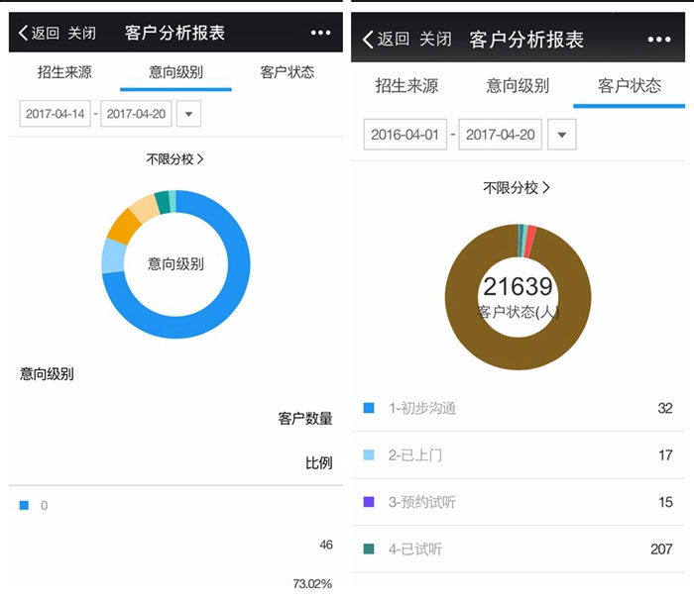The image size is (694, 599).
Task: Click the teal legend square beside 4-已试听
Action: point(369,549)
